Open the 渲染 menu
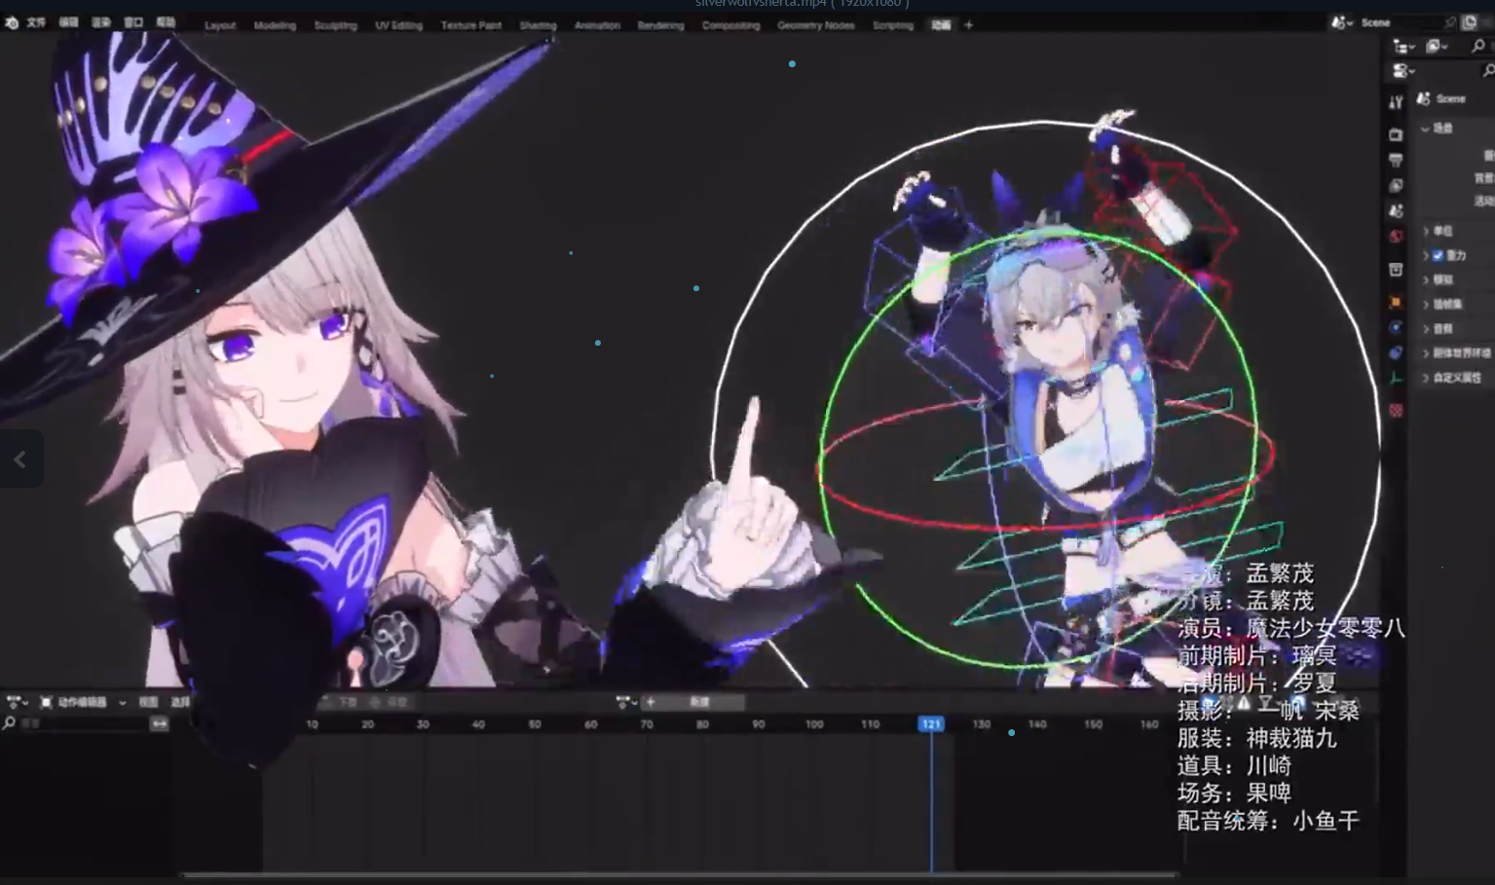Screen dimensions: 1495x885 pyautogui.click(x=100, y=22)
